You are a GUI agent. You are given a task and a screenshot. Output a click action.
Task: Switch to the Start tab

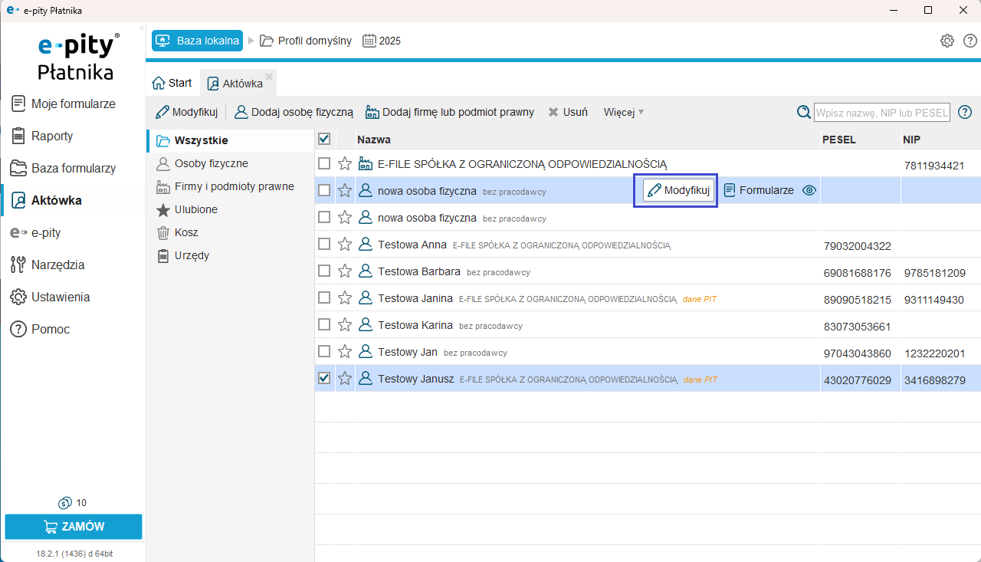[x=172, y=83]
